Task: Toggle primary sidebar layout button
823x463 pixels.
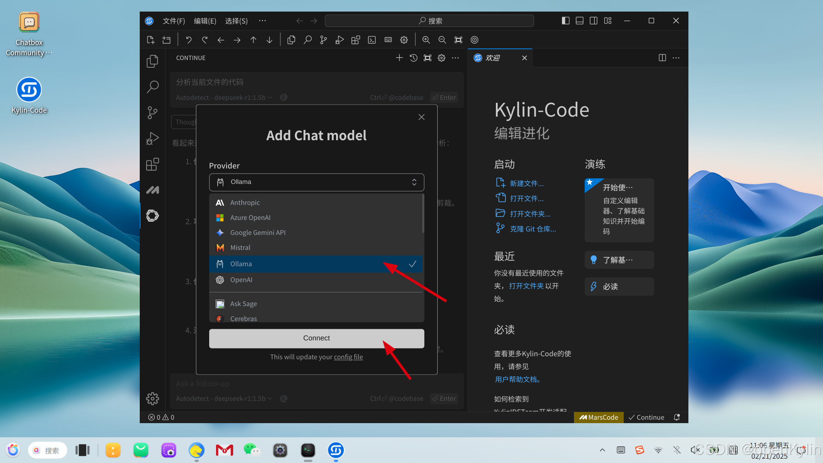Action: tap(565, 21)
